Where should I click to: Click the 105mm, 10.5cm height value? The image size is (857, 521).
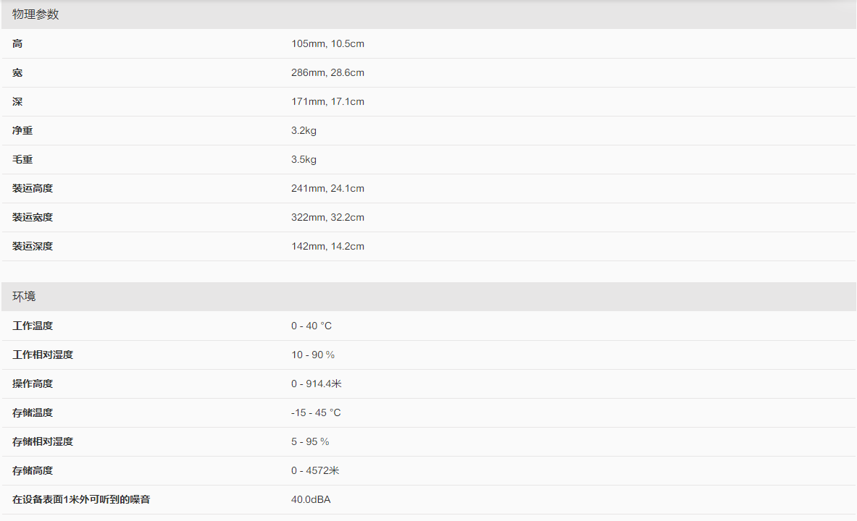click(x=327, y=44)
